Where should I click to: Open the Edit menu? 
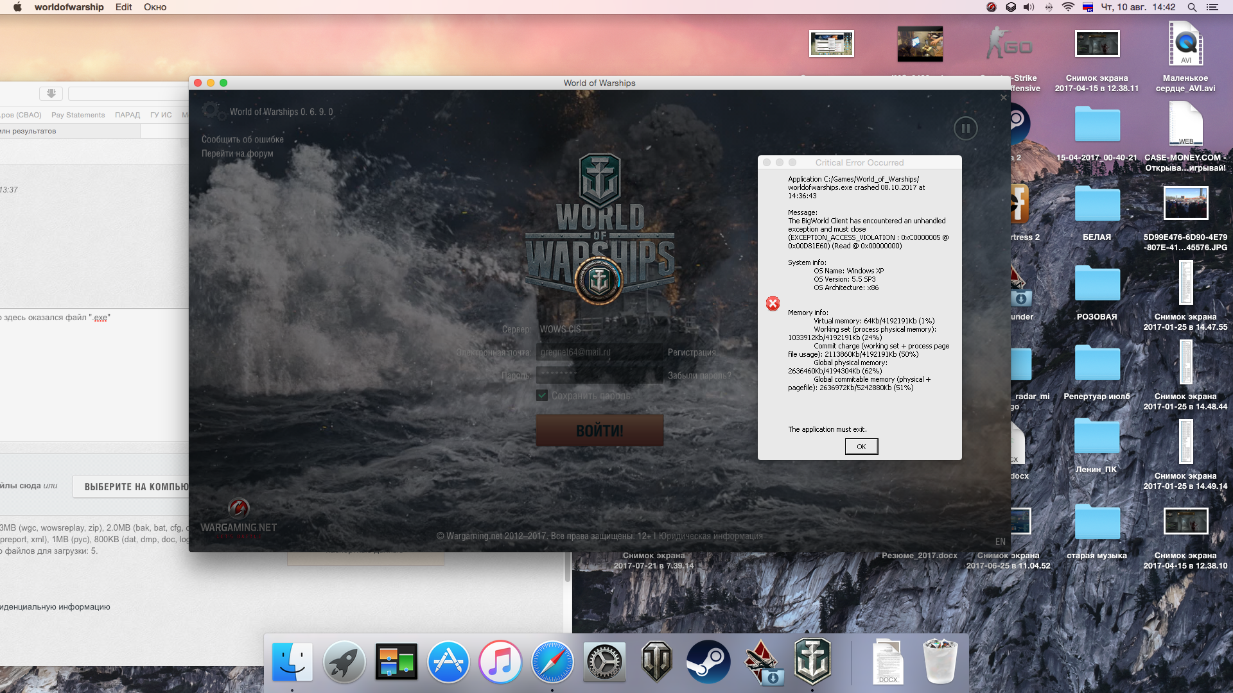tap(123, 7)
